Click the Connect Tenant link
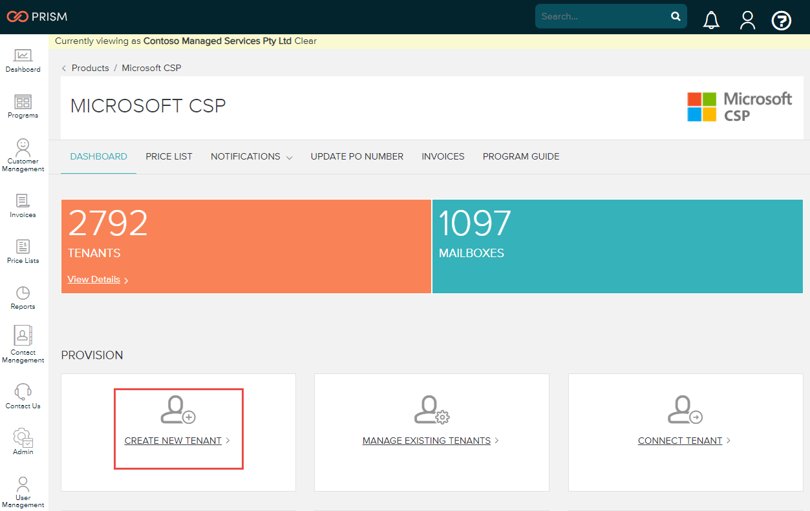 pyautogui.click(x=680, y=441)
